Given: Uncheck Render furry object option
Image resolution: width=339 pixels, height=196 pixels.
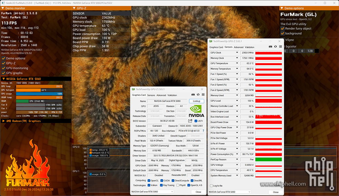Looking at the screenshot, I should (282, 28).
